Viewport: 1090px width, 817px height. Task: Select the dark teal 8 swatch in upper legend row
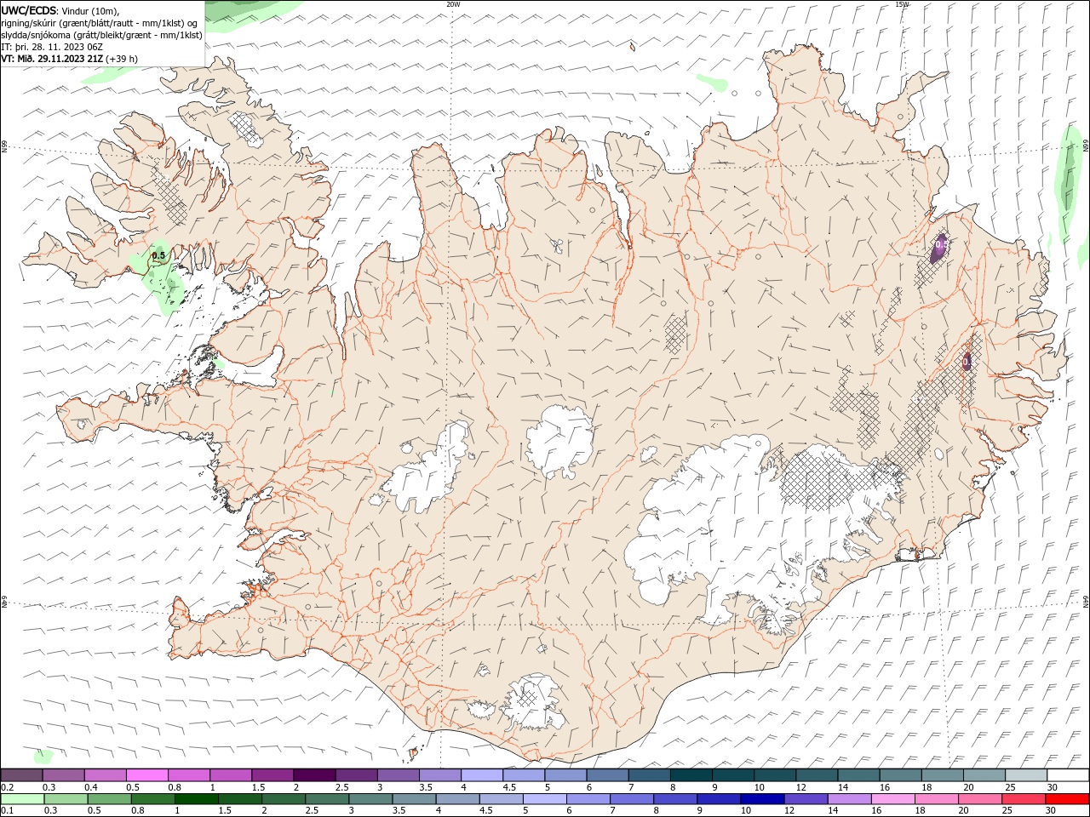[x=691, y=775]
